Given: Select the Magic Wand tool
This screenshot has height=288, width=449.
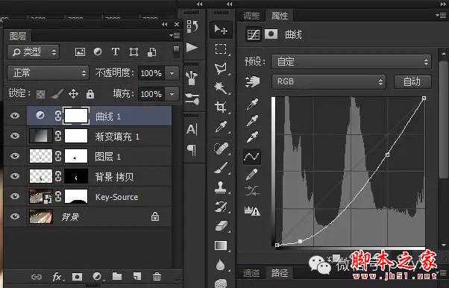Looking at the screenshot, I should (x=221, y=87).
